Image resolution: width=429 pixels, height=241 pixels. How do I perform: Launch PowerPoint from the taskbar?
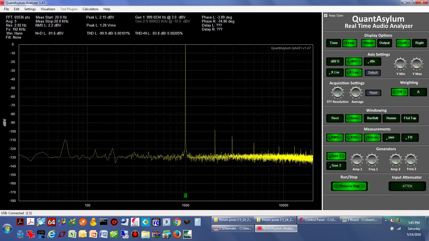coord(93,235)
